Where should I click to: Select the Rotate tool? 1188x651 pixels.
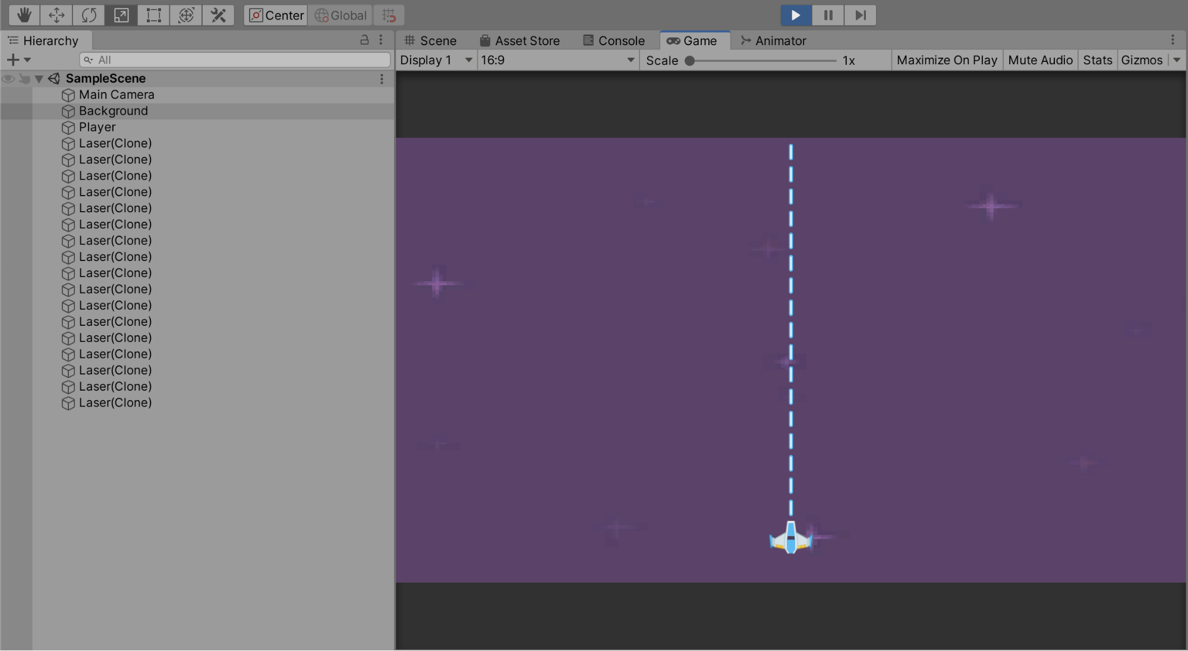[x=89, y=15]
